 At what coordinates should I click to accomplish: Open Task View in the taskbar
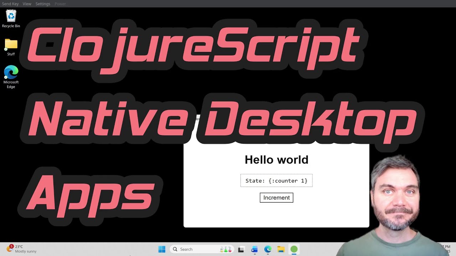pos(241,249)
